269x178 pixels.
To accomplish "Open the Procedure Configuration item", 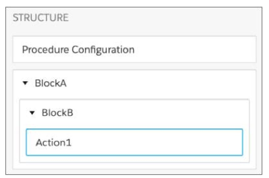I will click(x=134, y=50).
